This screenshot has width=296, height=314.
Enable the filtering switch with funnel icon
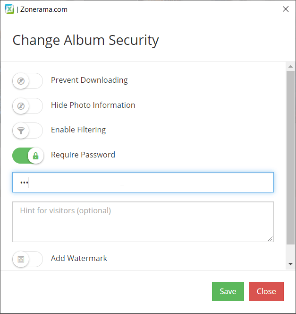point(27,131)
